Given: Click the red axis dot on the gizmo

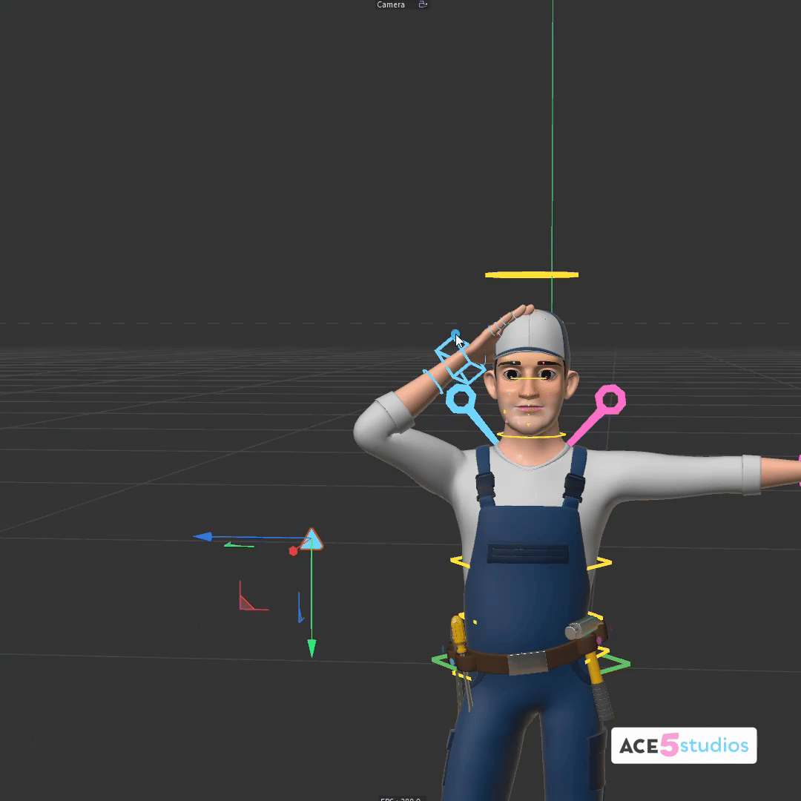Looking at the screenshot, I should tap(294, 551).
